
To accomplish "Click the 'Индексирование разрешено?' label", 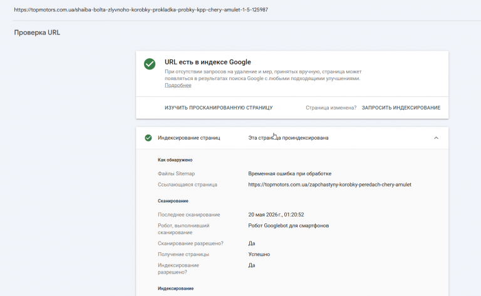I will pyautogui.click(x=178, y=268).
